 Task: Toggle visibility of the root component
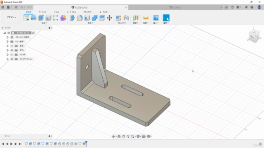point(9,33)
